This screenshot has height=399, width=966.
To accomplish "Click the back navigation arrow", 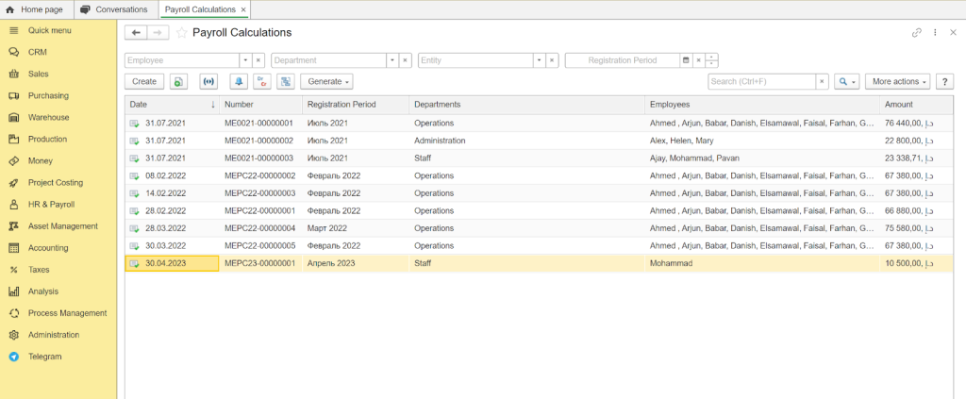I will [x=136, y=33].
